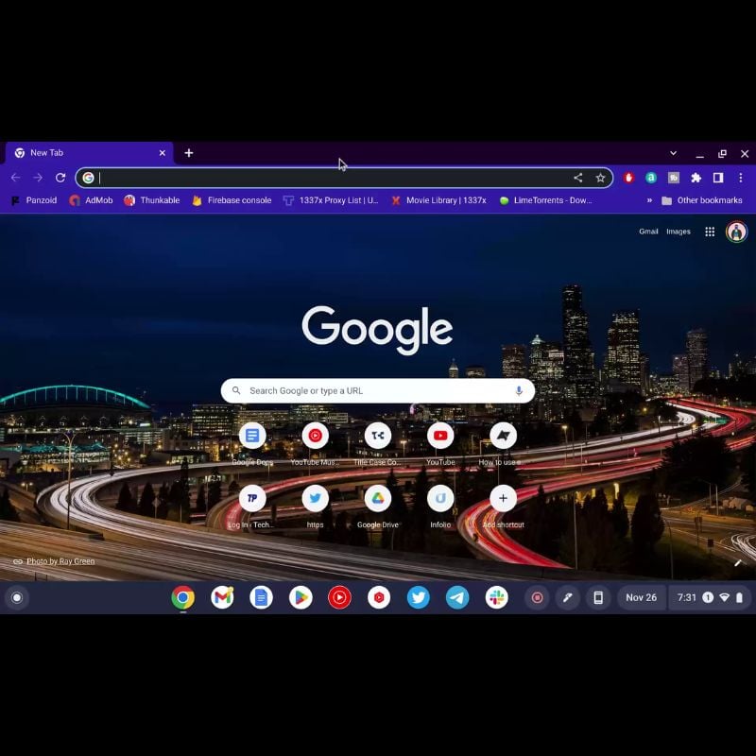
Task: Start voice search with the microphone
Action: [x=519, y=390]
